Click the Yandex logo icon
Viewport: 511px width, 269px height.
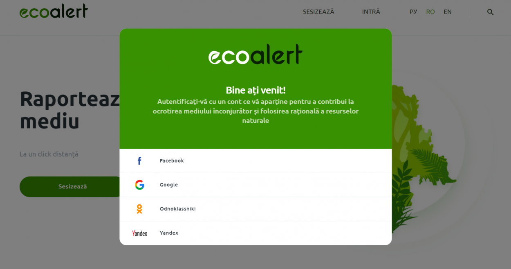point(139,233)
